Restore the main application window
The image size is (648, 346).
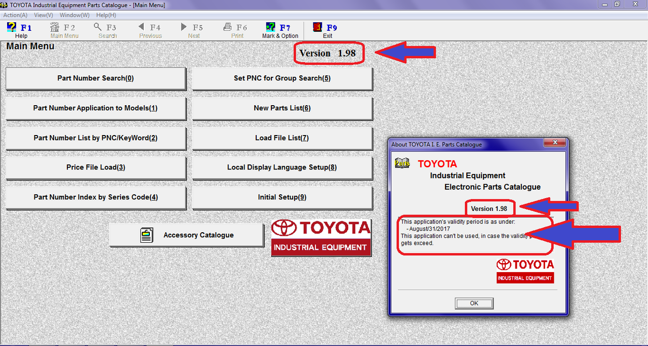pyautogui.click(x=617, y=4)
